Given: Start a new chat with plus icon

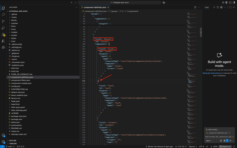Looking at the screenshot, I should point(214,7).
